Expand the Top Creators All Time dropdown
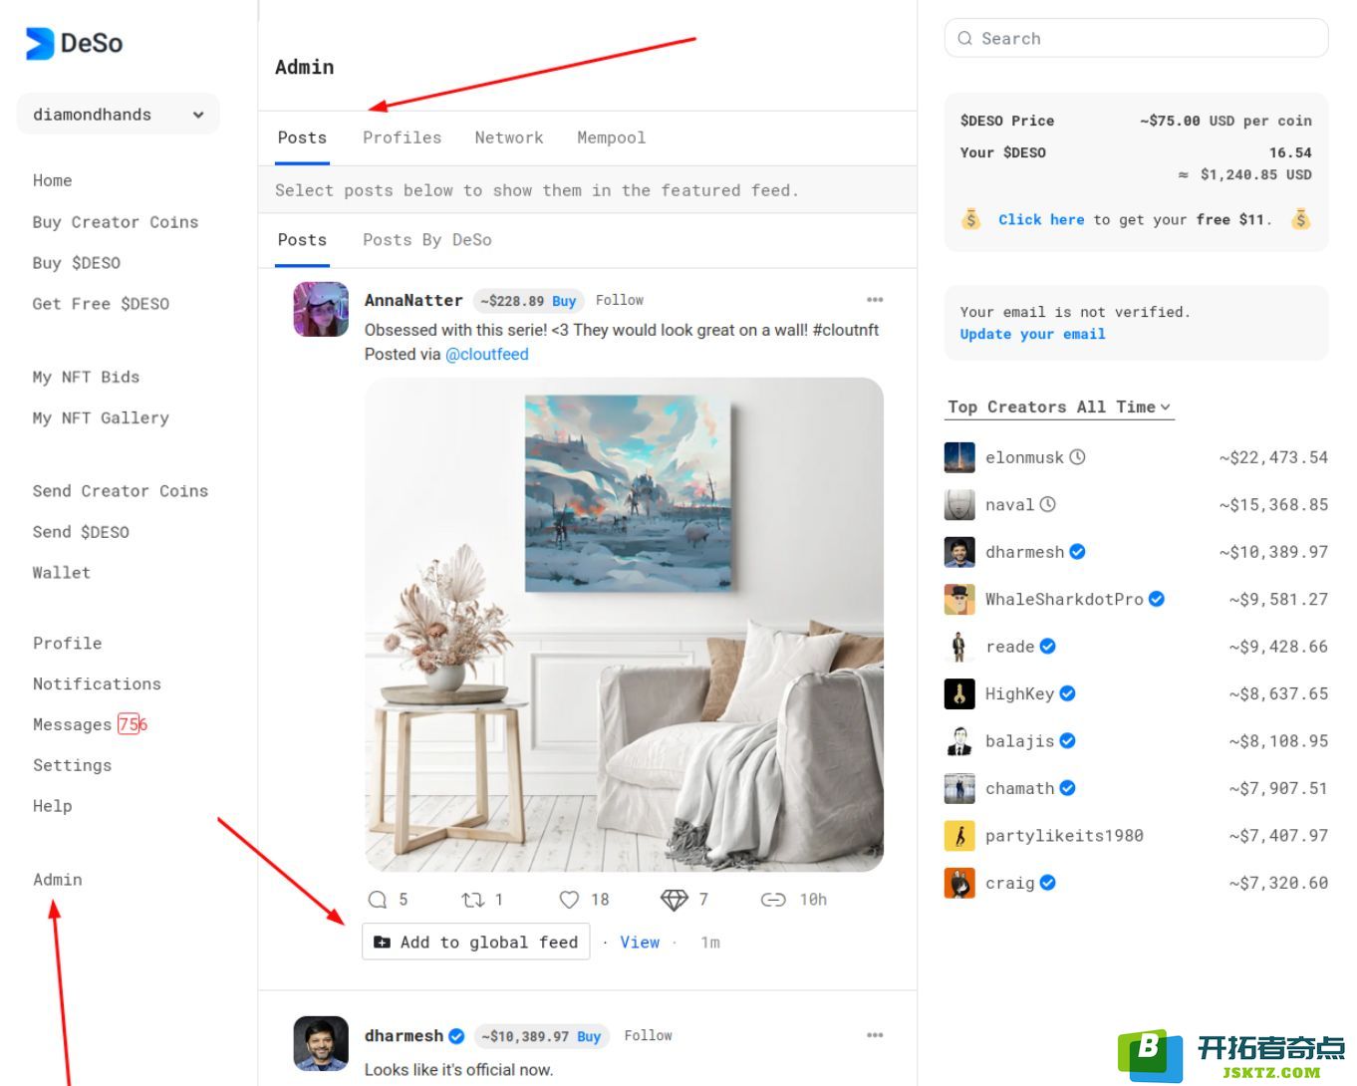1357x1086 pixels. pos(1059,407)
